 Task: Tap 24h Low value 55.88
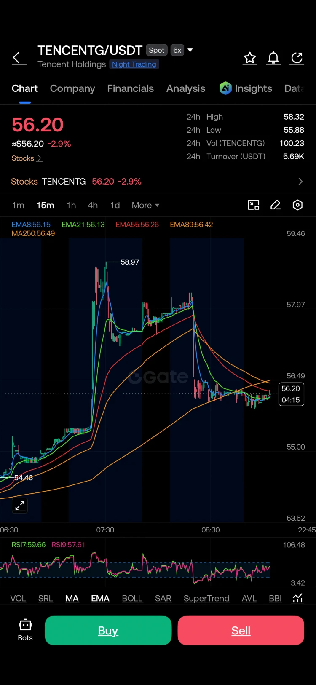pos(294,130)
